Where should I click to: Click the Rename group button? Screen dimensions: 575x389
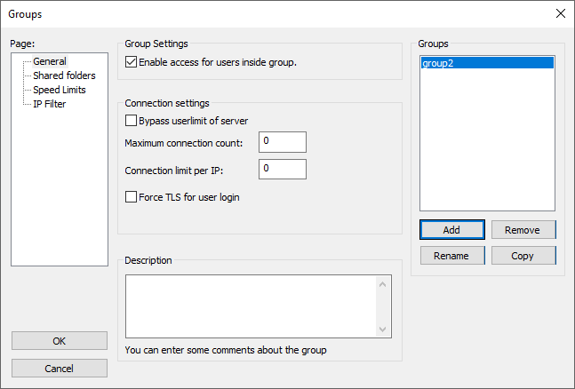[x=452, y=256]
